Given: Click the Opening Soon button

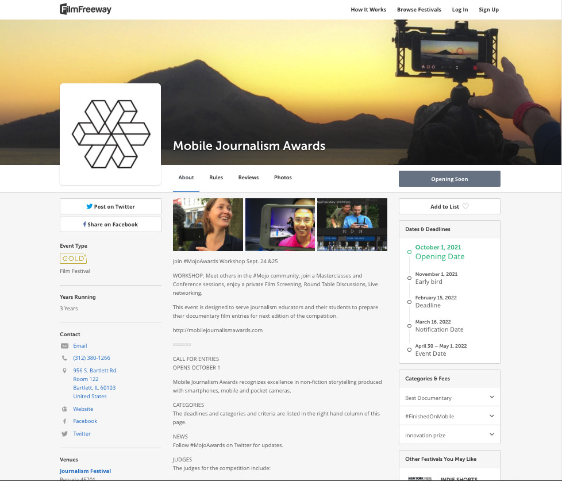Looking at the screenshot, I should [449, 179].
